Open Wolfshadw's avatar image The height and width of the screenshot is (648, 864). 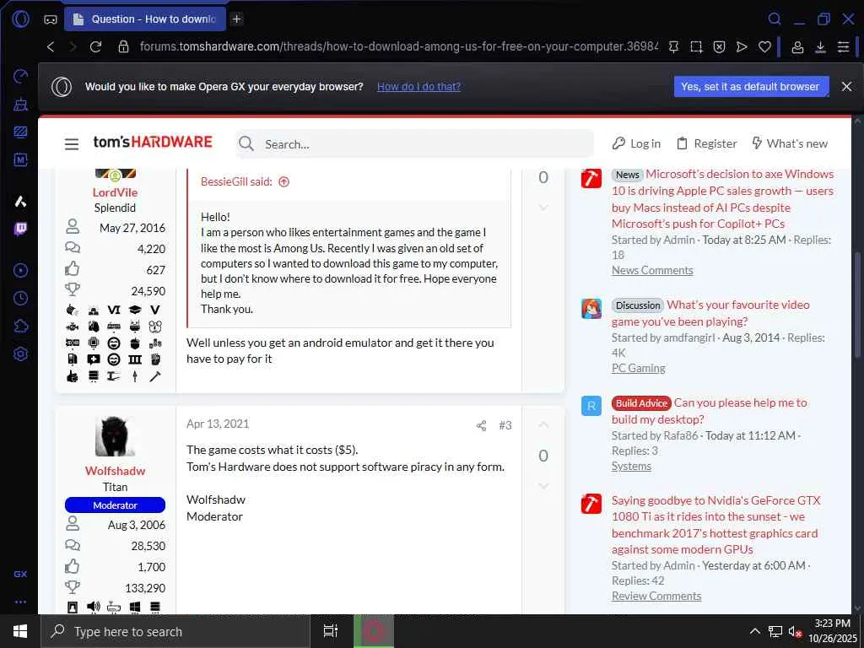[115, 436]
